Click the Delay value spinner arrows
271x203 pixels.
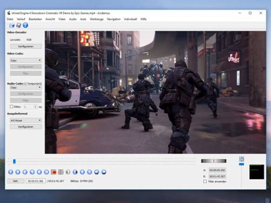(36, 107)
